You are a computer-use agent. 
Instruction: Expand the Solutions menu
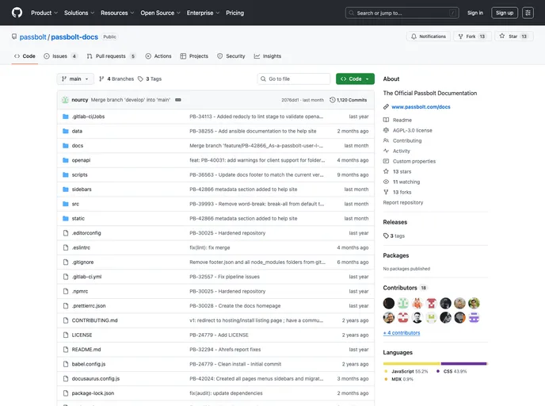pyautogui.click(x=79, y=13)
